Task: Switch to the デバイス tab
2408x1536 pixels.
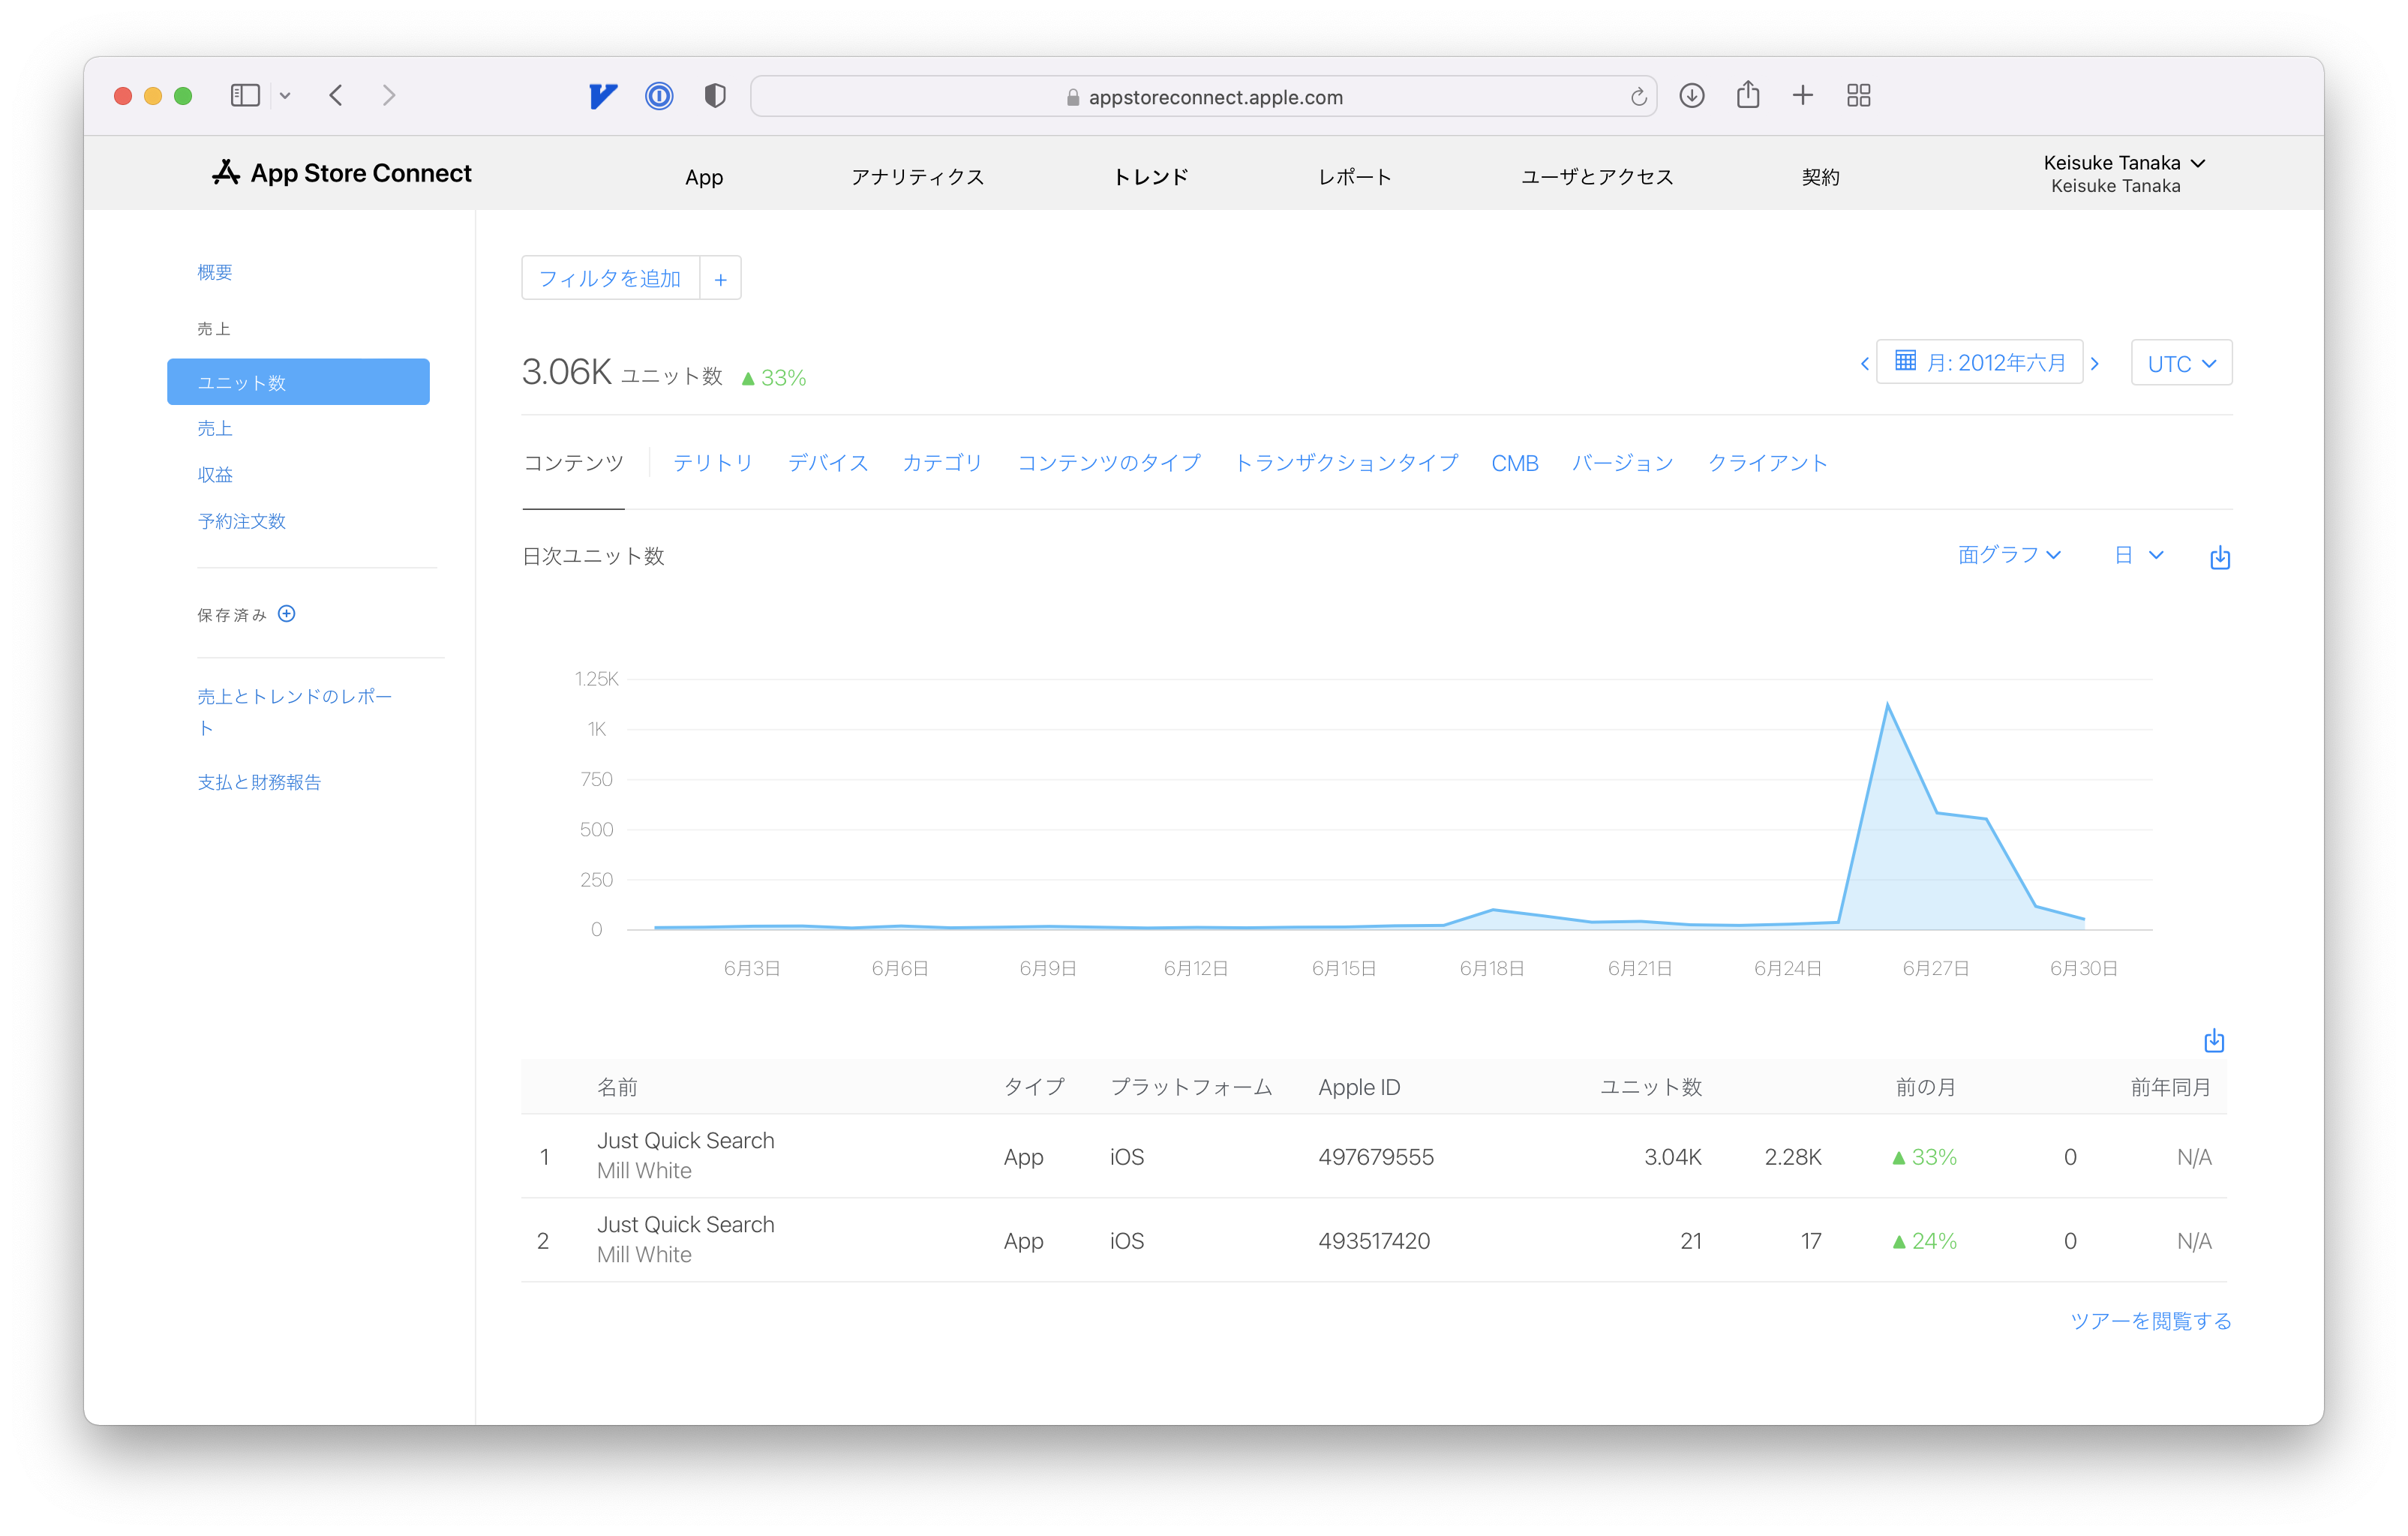Action: (828, 463)
